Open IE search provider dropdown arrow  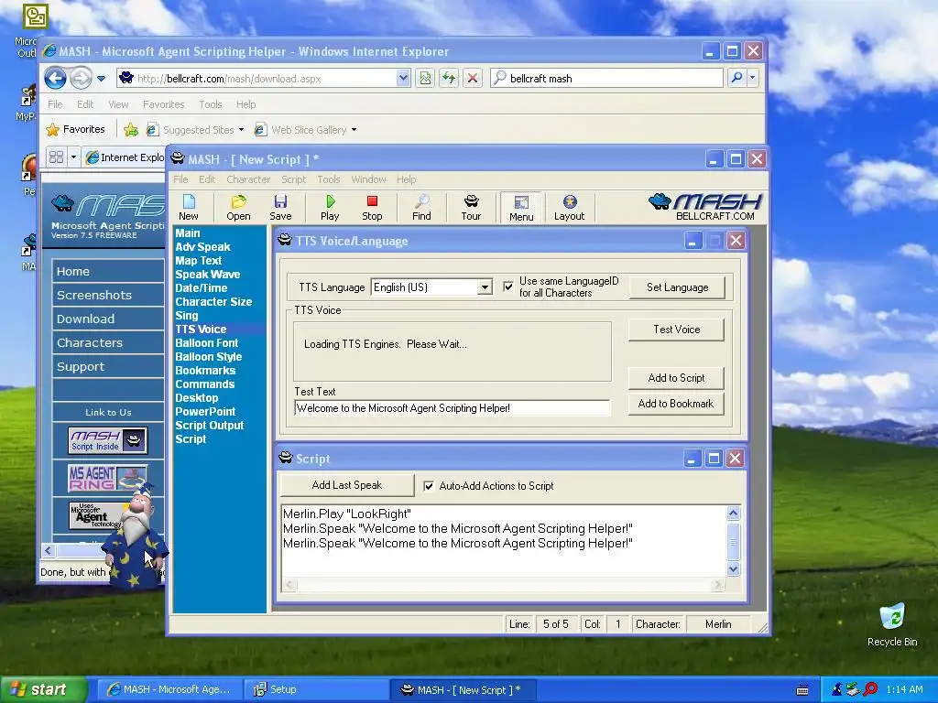(x=753, y=78)
